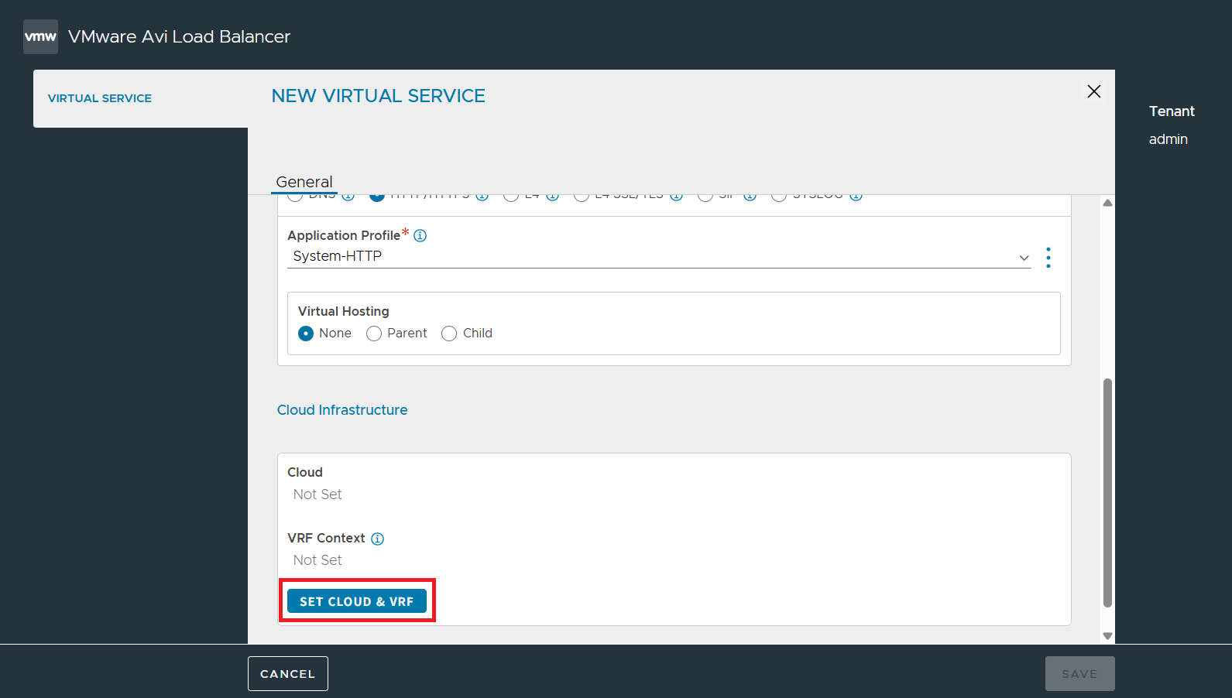
Task: Click the VRF Context label
Action: tap(326, 538)
